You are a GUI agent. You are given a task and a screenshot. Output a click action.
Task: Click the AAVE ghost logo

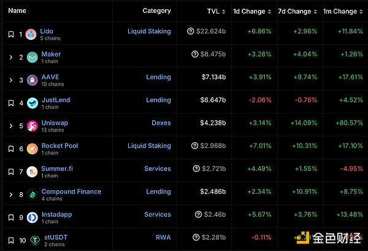pyautogui.click(x=31, y=80)
